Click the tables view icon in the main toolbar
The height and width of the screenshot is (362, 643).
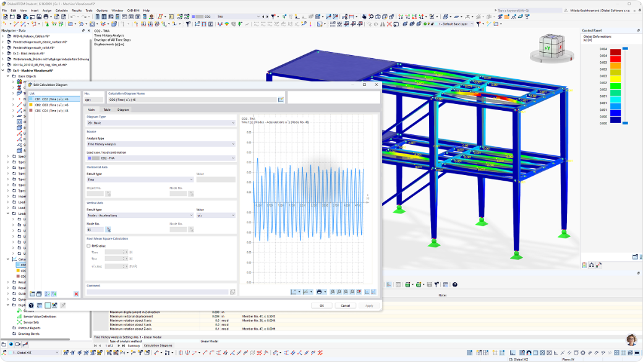tap(104, 17)
